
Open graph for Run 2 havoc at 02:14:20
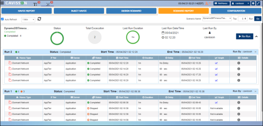click(216, 69)
